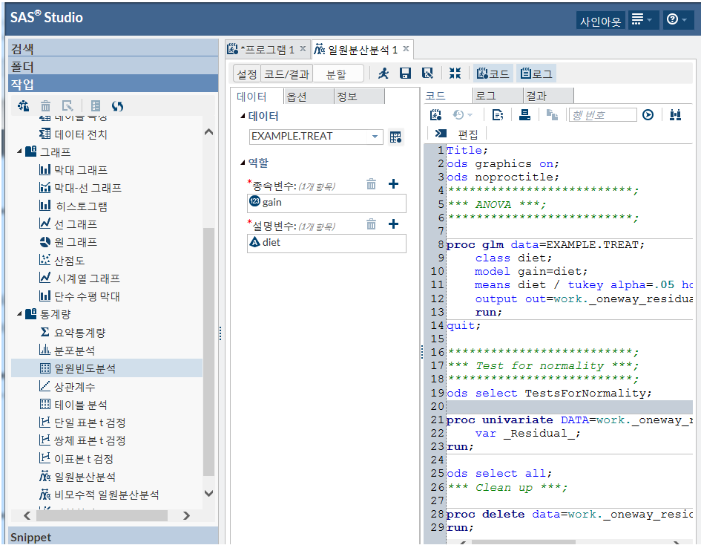701x548 pixels.
Task: Run the task with the running-man icon
Action: pos(384,74)
